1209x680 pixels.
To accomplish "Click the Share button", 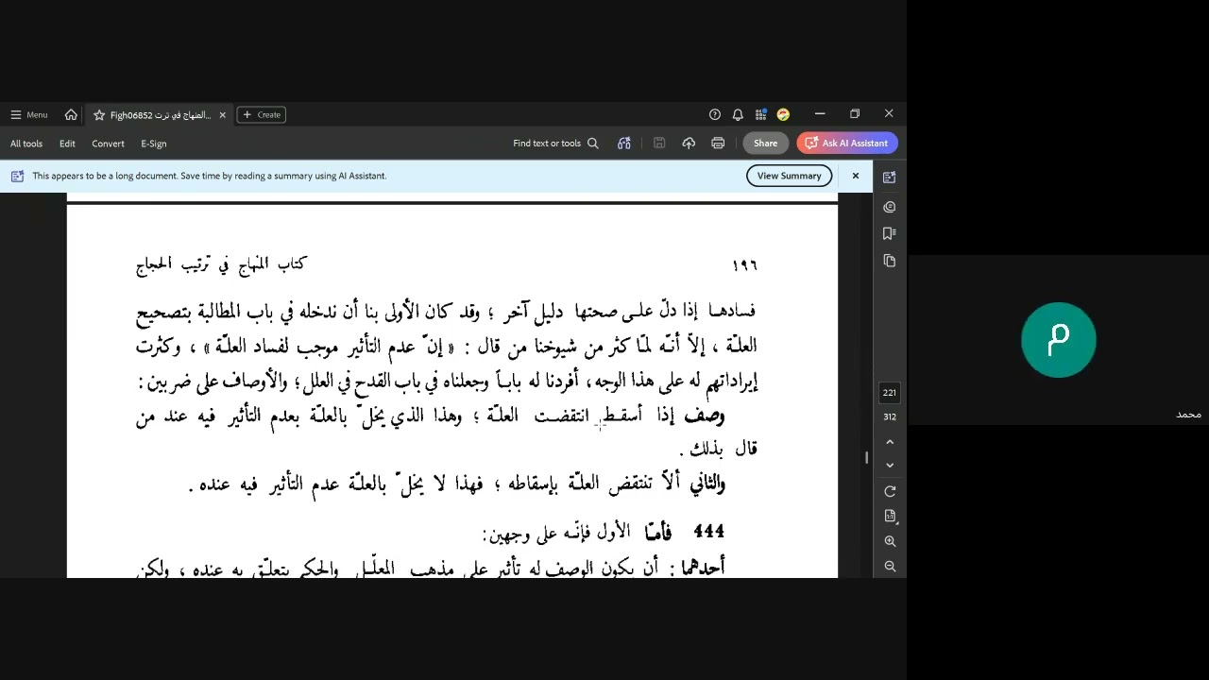I will pos(765,144).
